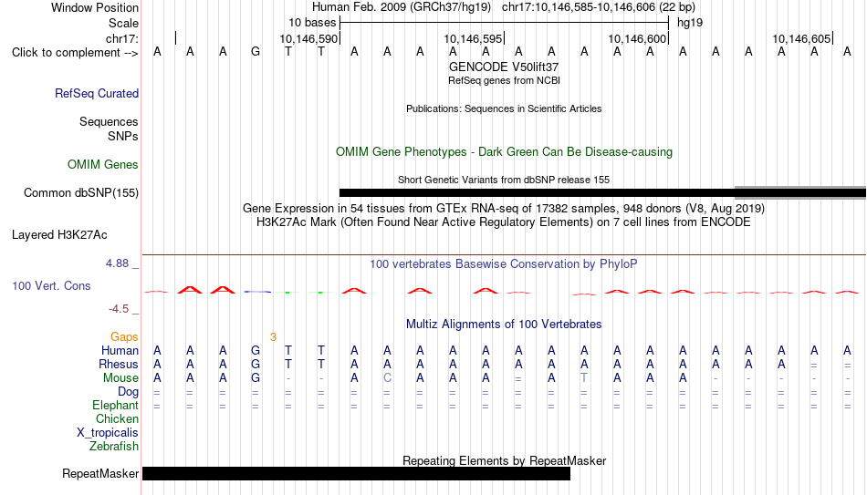Click the 100 Vert. Cons track label
This screenshot has width=867, height=495.
pyautogui.click(x=51, y=285)
